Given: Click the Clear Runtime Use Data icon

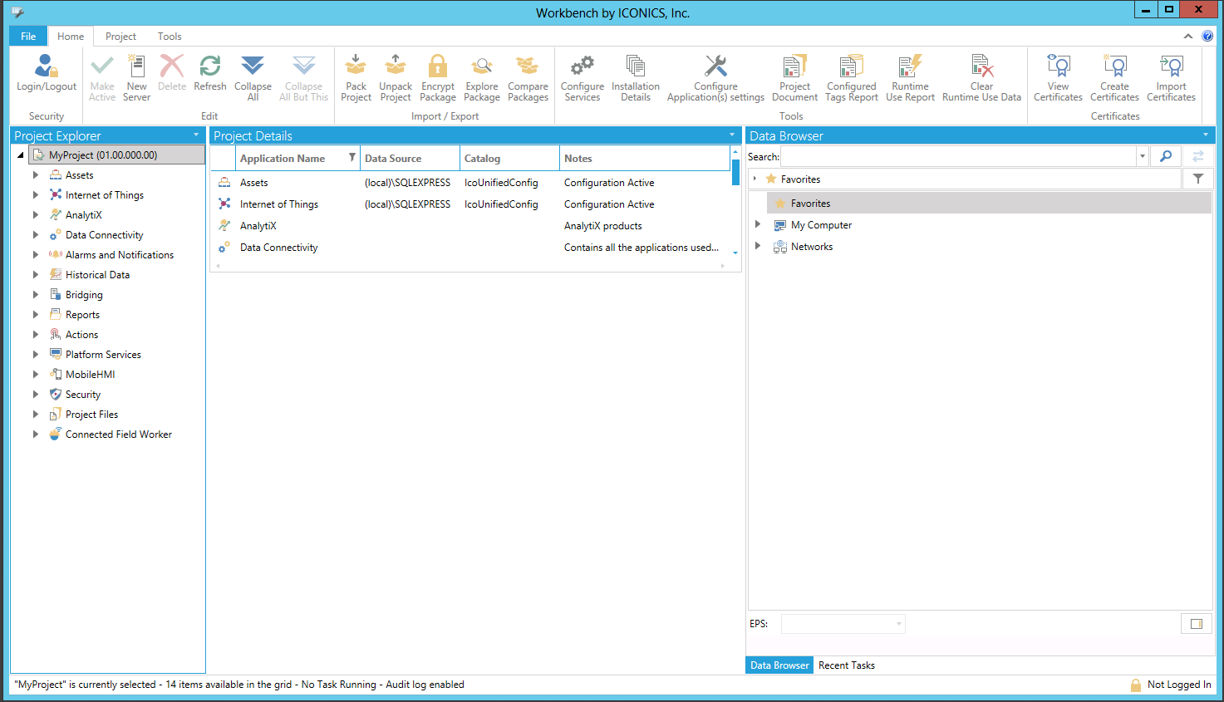Looking at the screenshot, I should (981, 67).
